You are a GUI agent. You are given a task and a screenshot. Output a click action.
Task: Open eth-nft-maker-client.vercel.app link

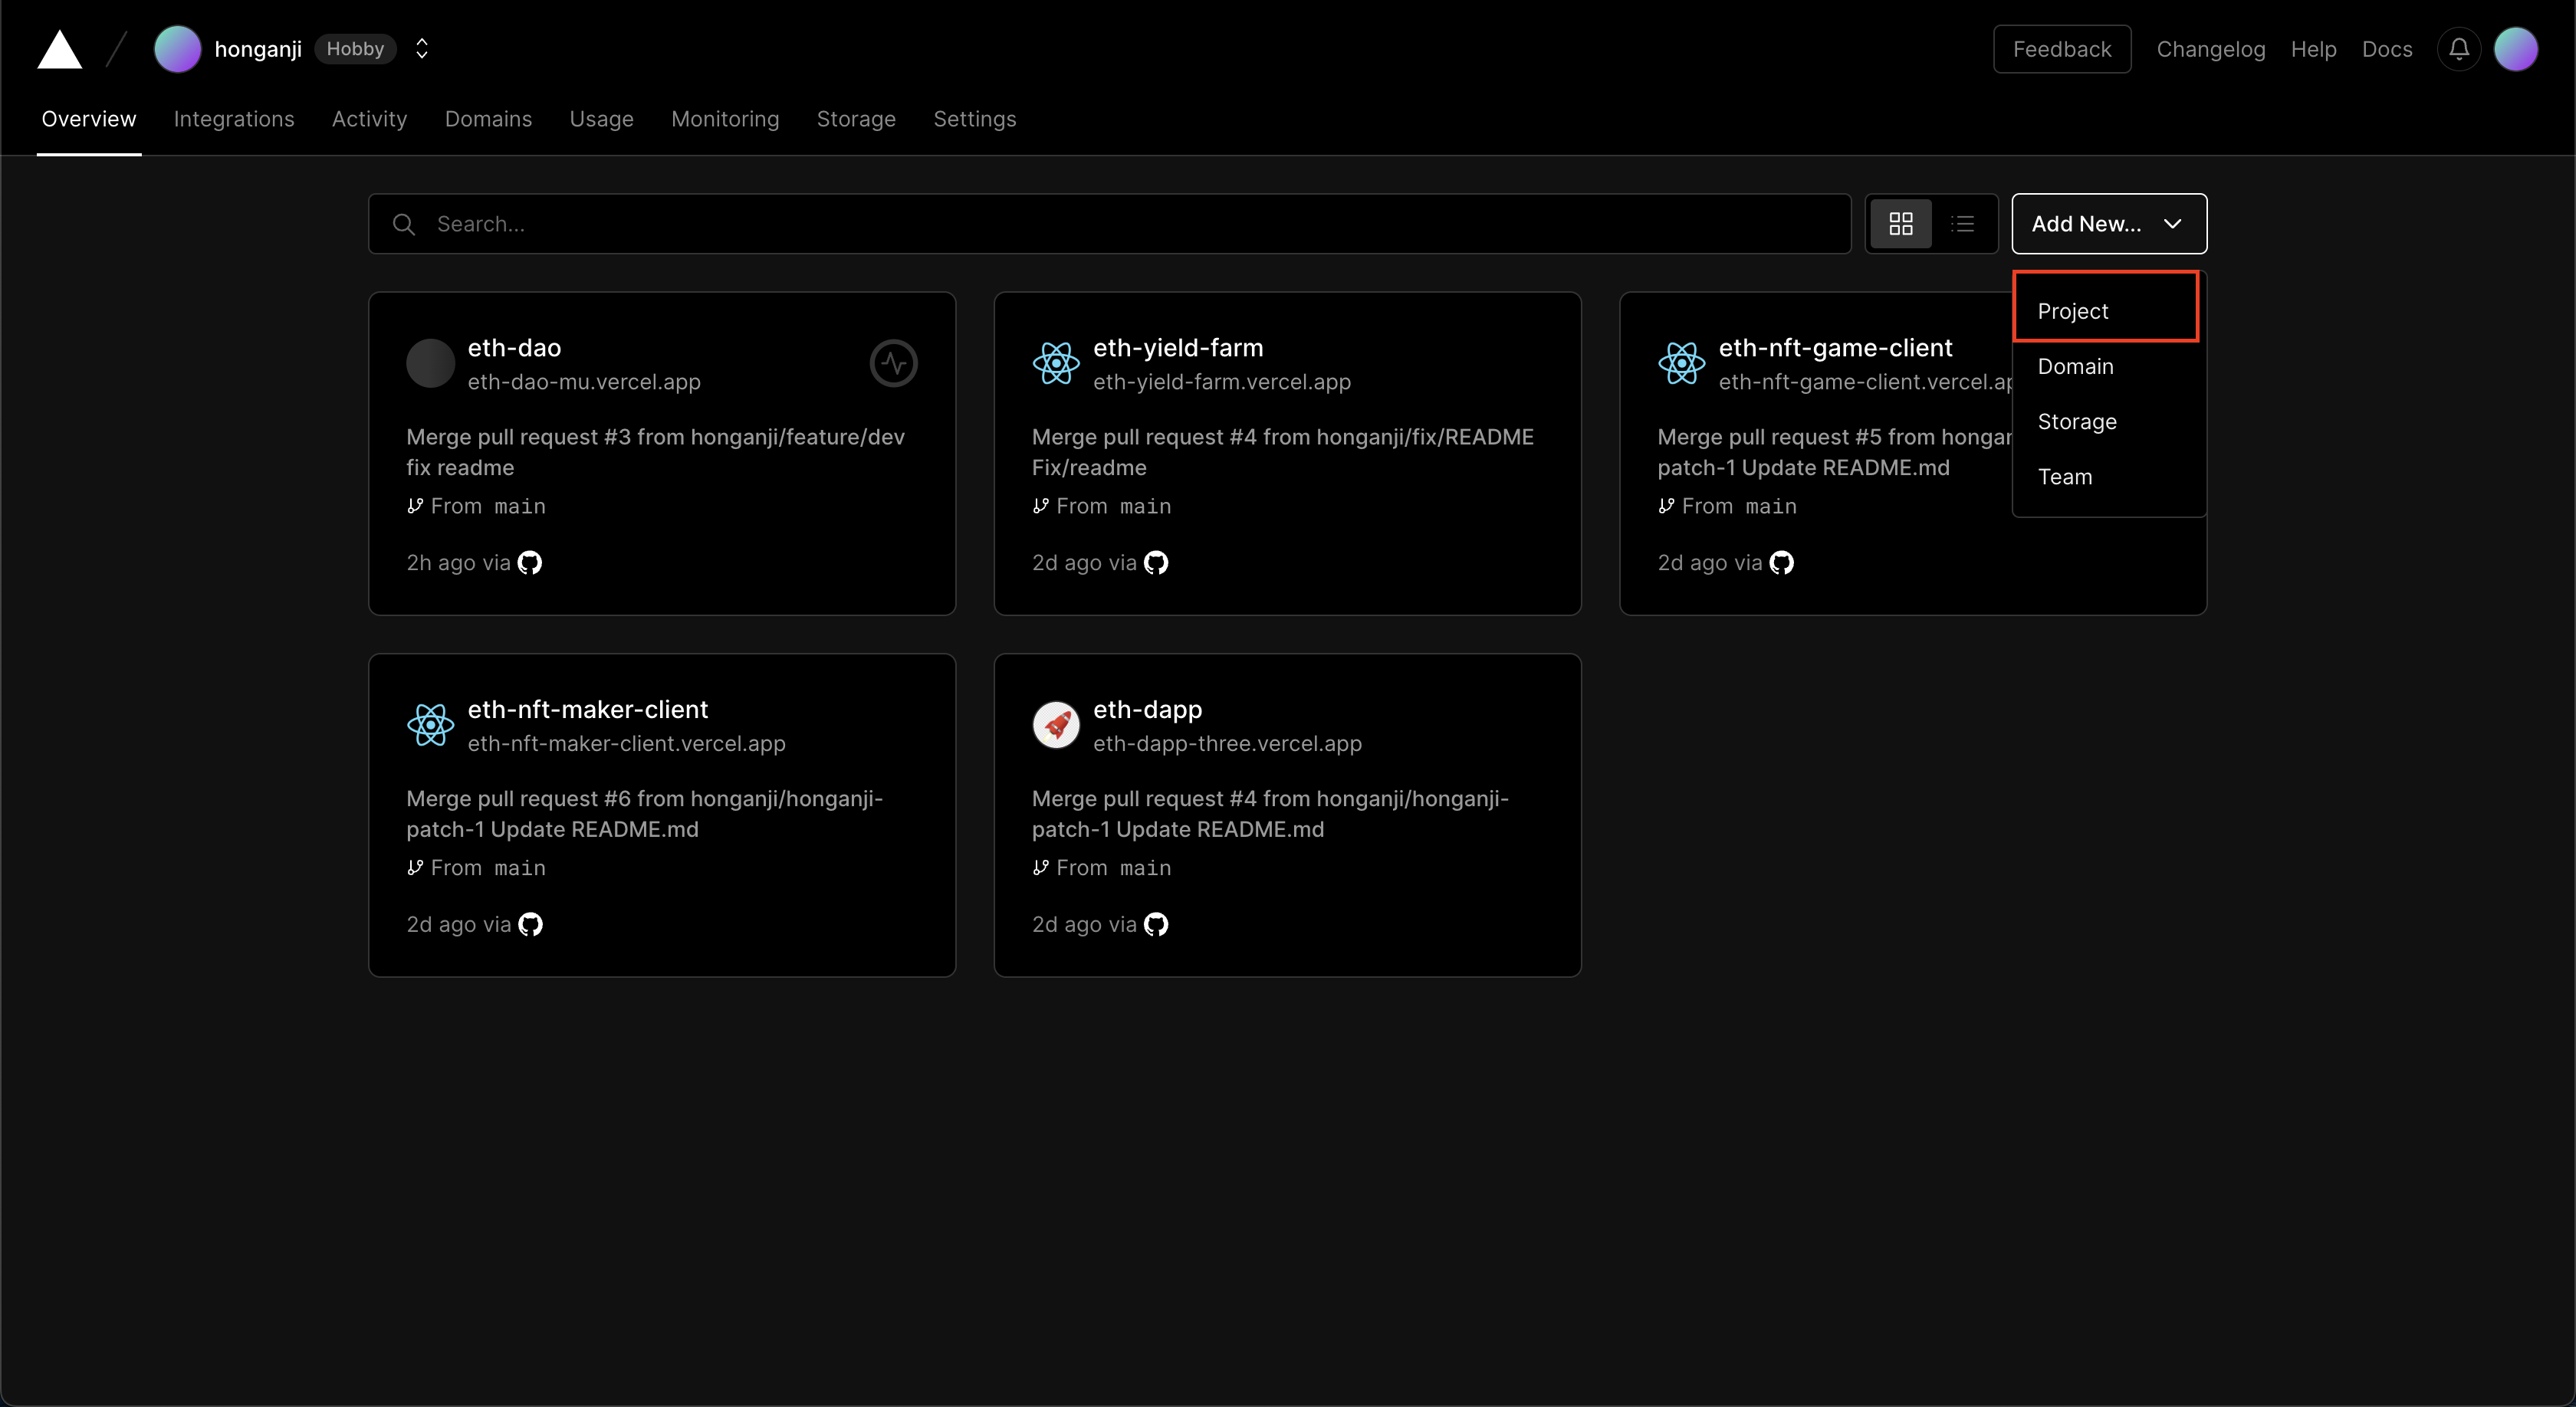(x=627, y=743)
